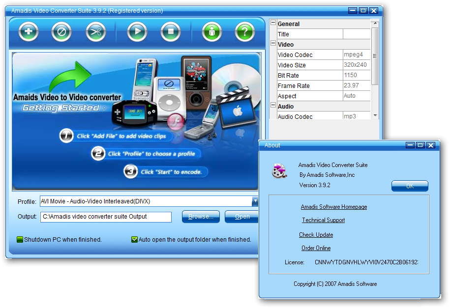Maximize the main Amadis window

(363, 11)
